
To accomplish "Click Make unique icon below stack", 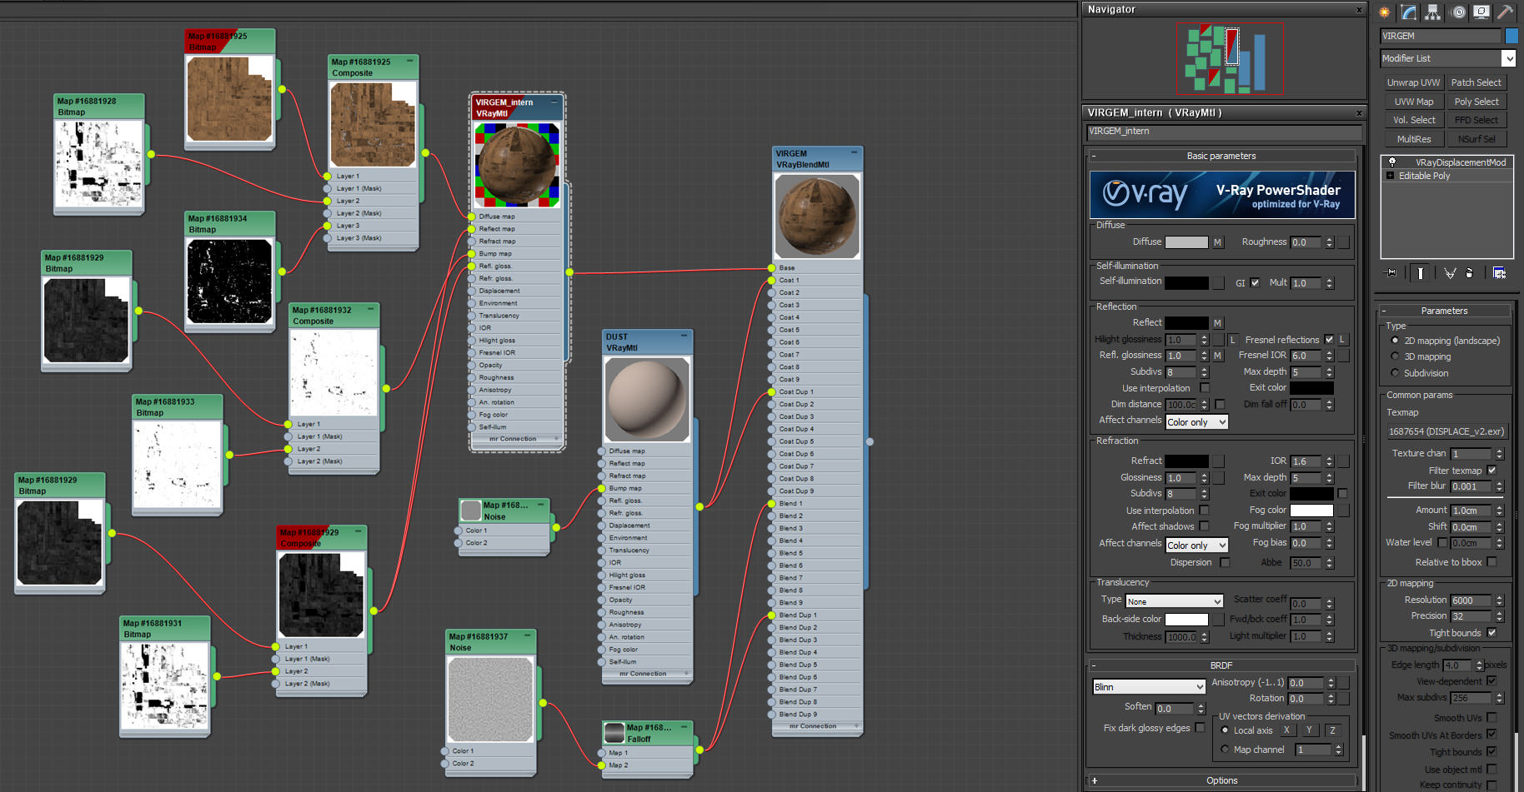I will click(x=1450, y=272).
